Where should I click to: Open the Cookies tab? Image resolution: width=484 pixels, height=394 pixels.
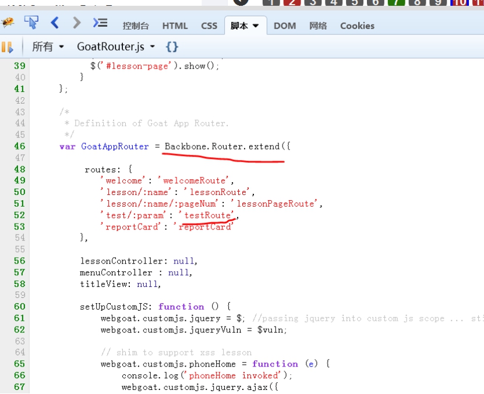(357, 26)
